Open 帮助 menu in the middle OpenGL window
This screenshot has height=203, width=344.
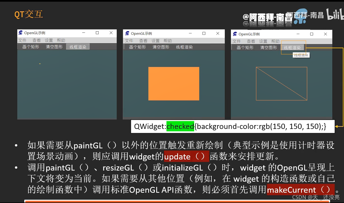tap(168, 41)
